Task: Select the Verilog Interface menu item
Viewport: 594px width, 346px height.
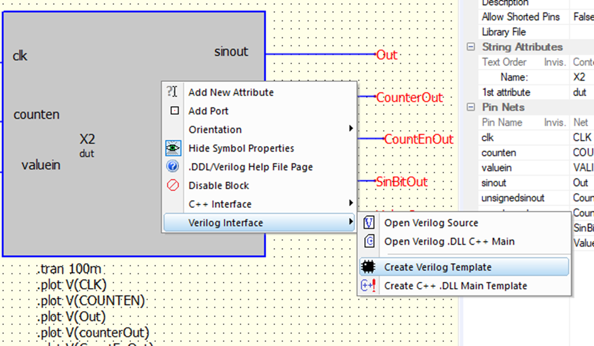Action: (x=259, y=222)
